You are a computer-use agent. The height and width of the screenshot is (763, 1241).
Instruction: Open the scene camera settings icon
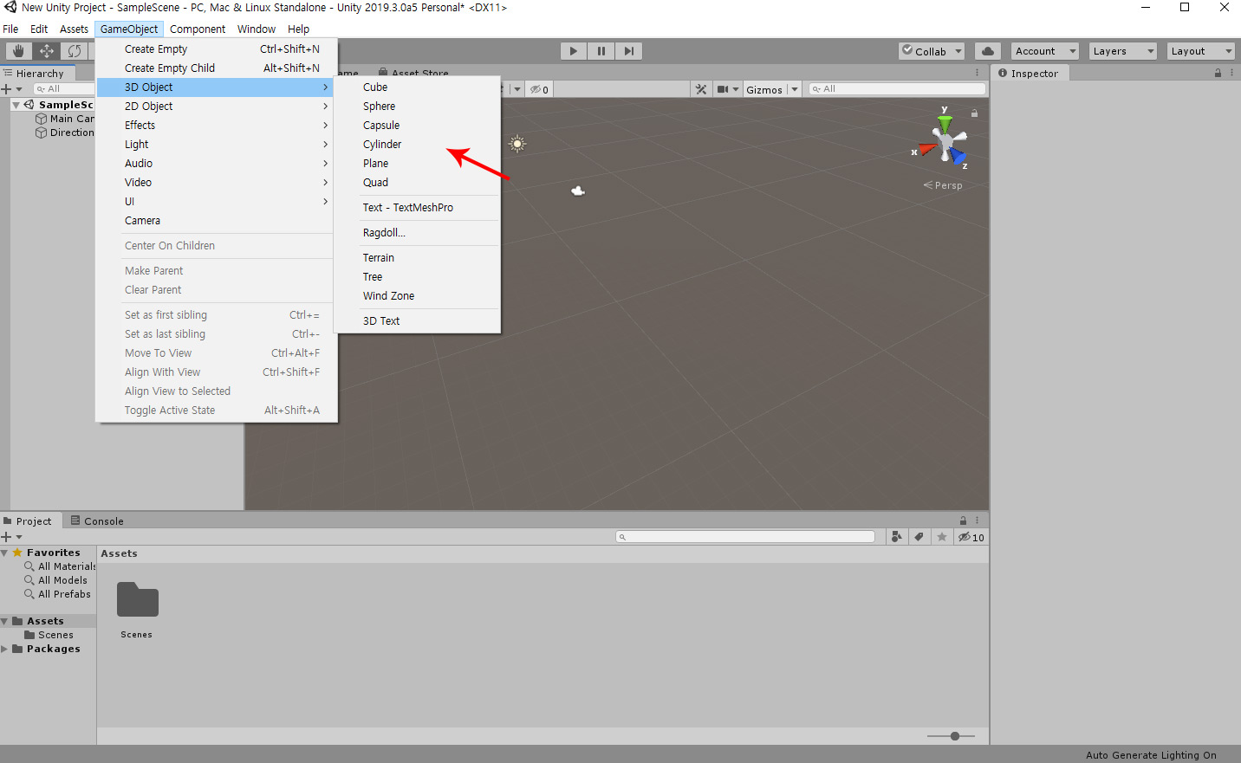pyautogui.click(x=727, y=89)
